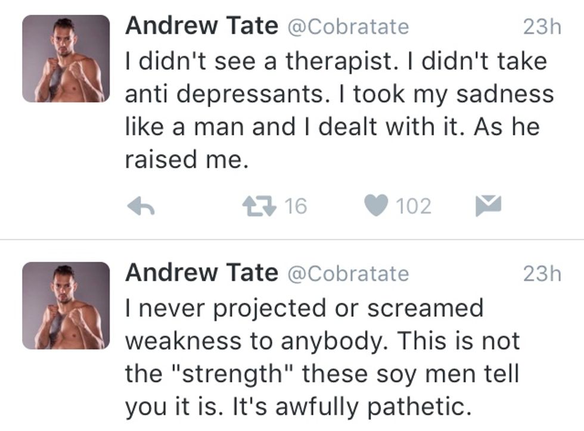Click the like count of 102
The width and height of the screenshot is (584, 431).
coord(413,206)
